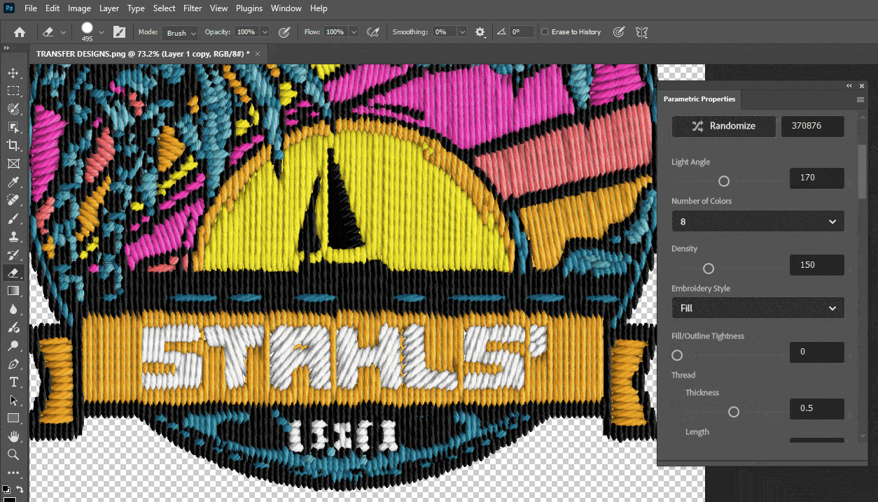Open the File menu

pyautogui.click(x=31, y=8)
